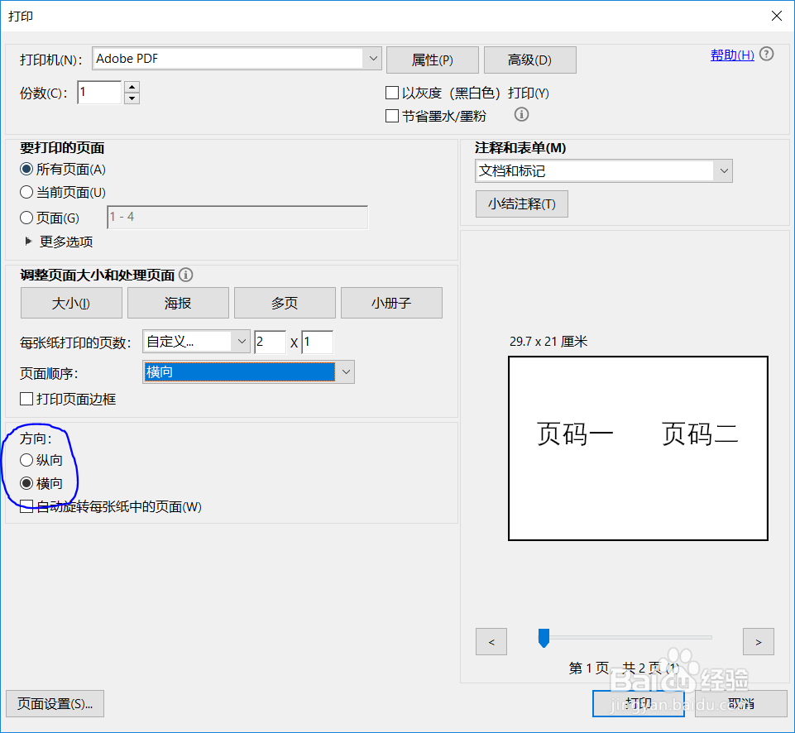Image resolution: width=795 pixels, height=733 pixels.
Task: Enable the 打印页面边框 checkbox
Action: click(x=26, y=398)
